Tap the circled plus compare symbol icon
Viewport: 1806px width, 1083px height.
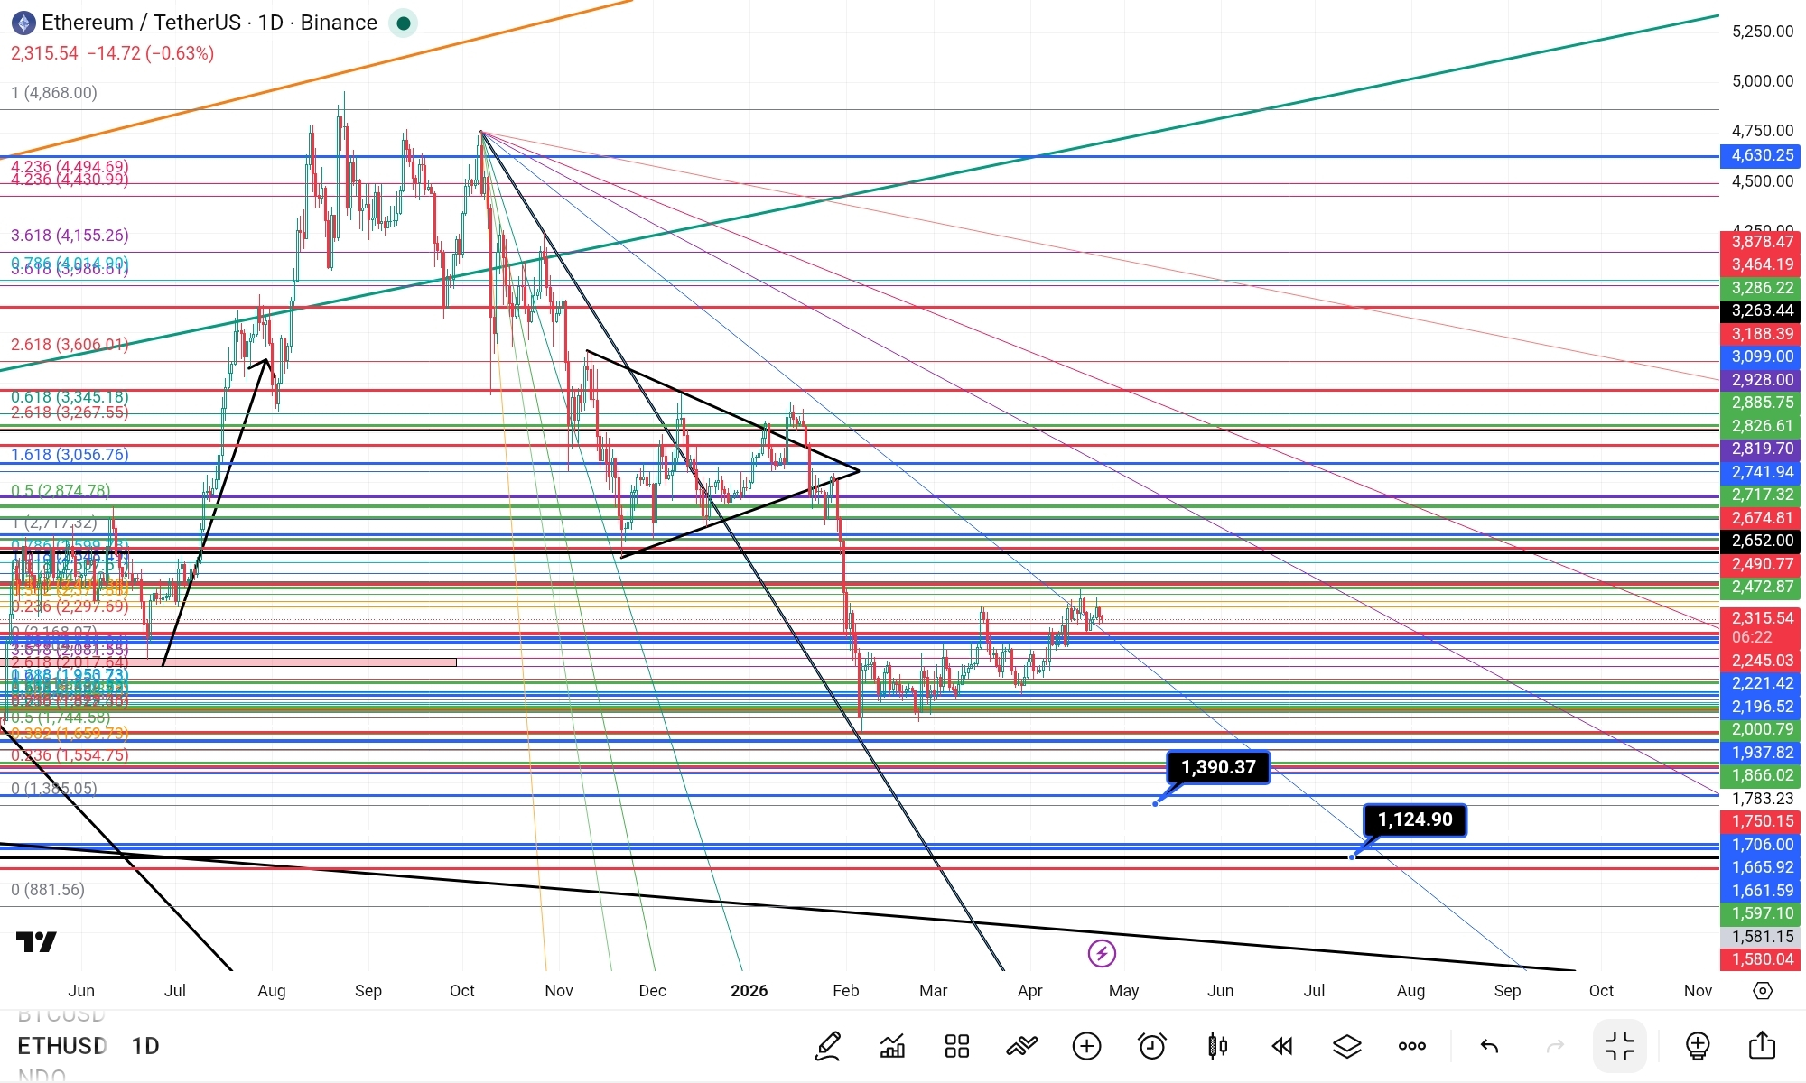(x=1087, y=1046)
